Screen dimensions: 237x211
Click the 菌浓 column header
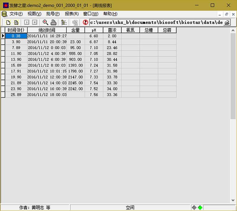pyautogui.click(x=112, y=30)
